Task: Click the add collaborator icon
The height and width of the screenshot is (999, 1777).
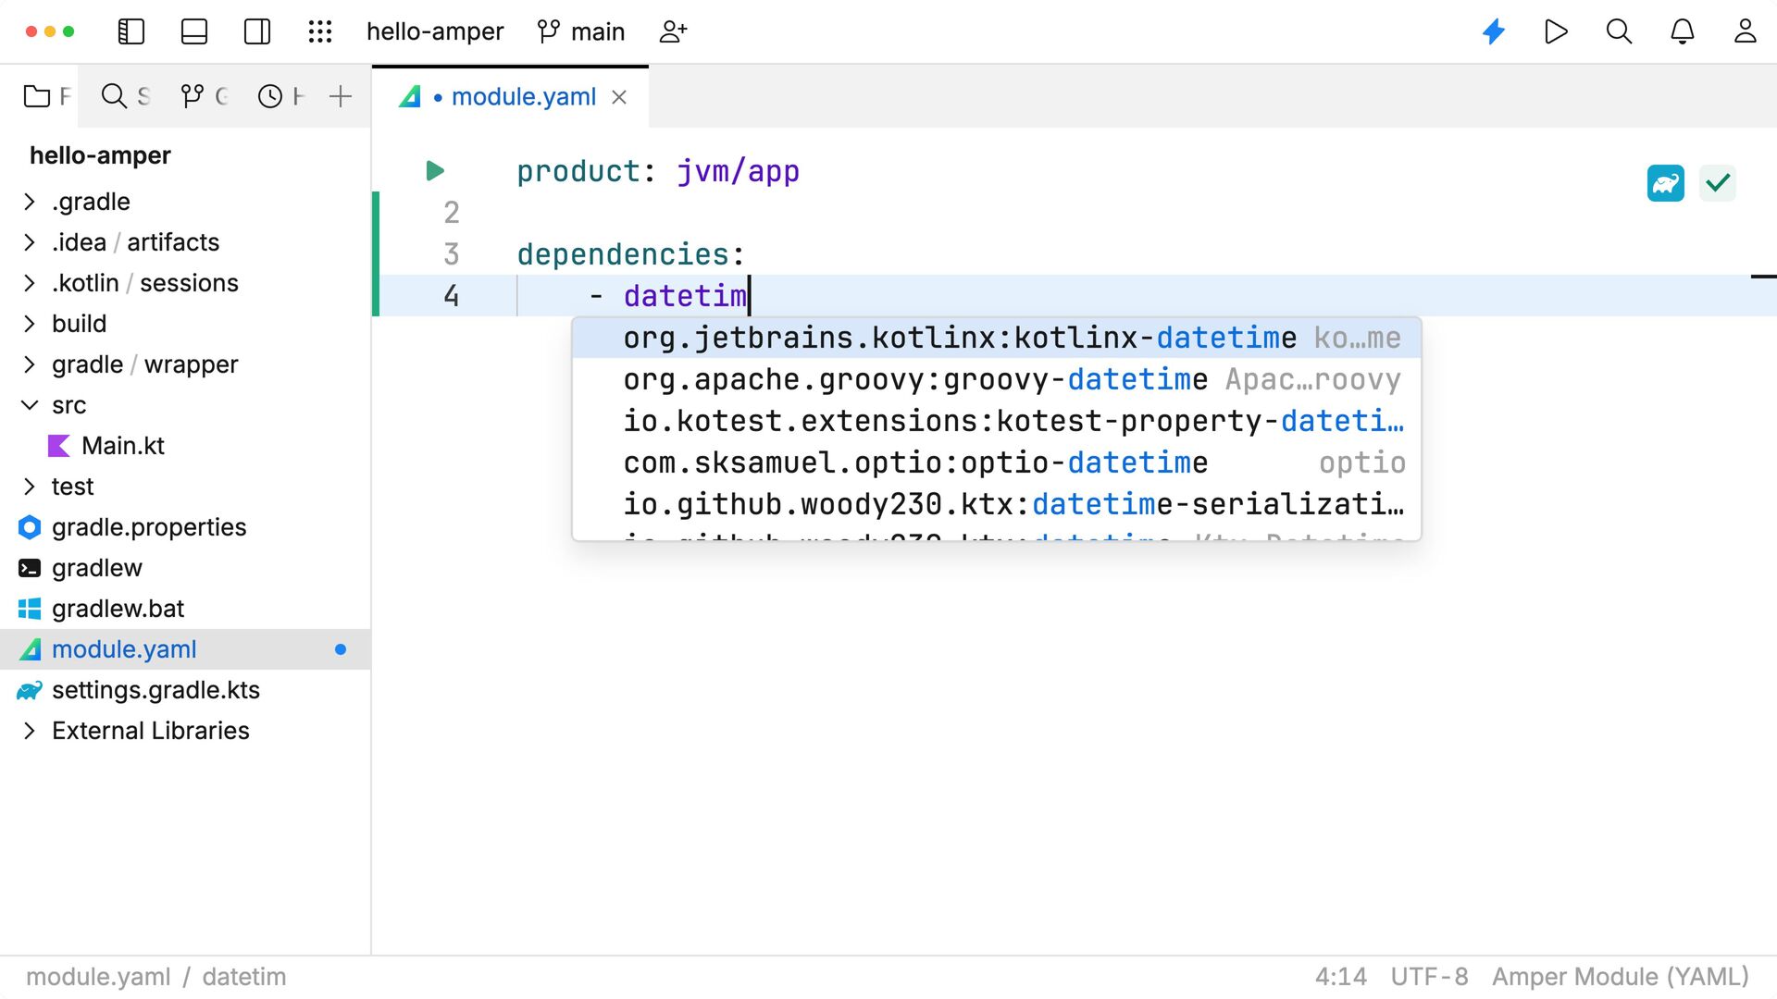Action: [x=673, y=31]
